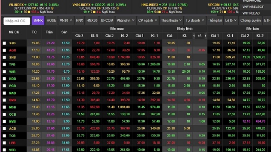Viewport: 271px width, 152px height.
Task: Click NVB's 424,70 sell volume cell
Action: pos(260,121)
